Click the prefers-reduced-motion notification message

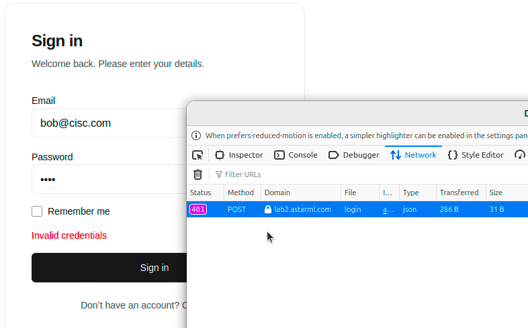pyautogui.click(x=367, y=135)
